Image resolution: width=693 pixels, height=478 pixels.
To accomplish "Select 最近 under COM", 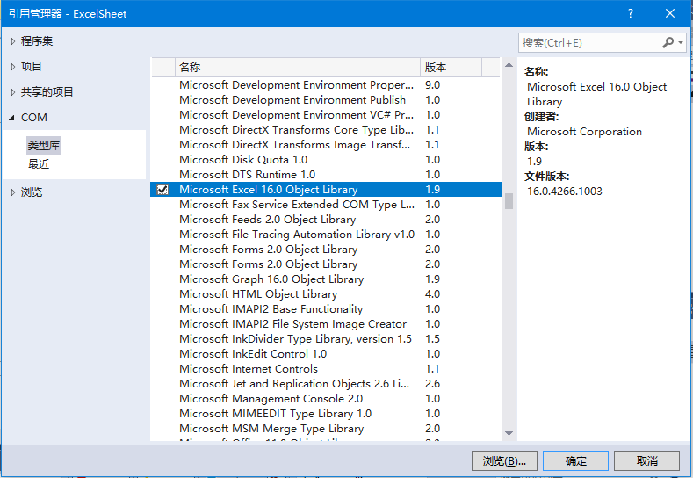I will click(39, 164).
